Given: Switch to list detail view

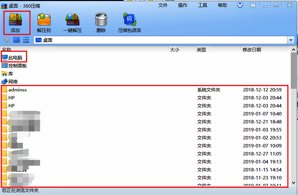Looking at the screenshot, I should (x=26, y=40).
